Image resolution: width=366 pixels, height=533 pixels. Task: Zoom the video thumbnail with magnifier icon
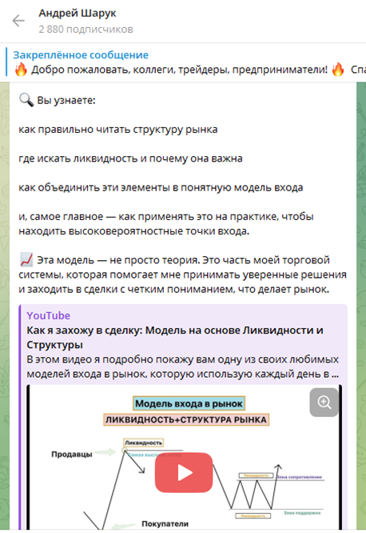point(324,402)
